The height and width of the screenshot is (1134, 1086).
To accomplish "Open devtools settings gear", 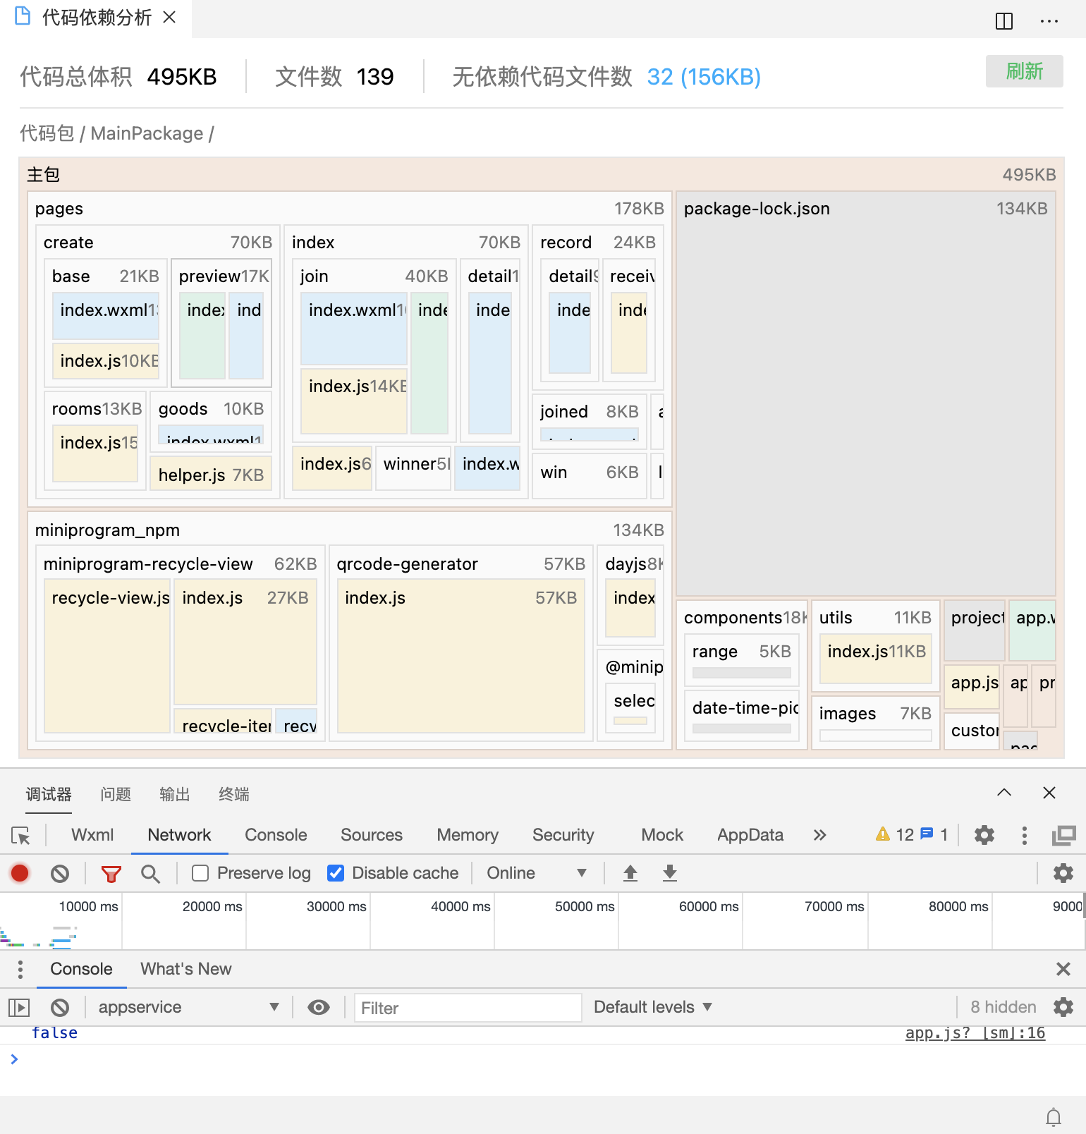I will [984, 836].
